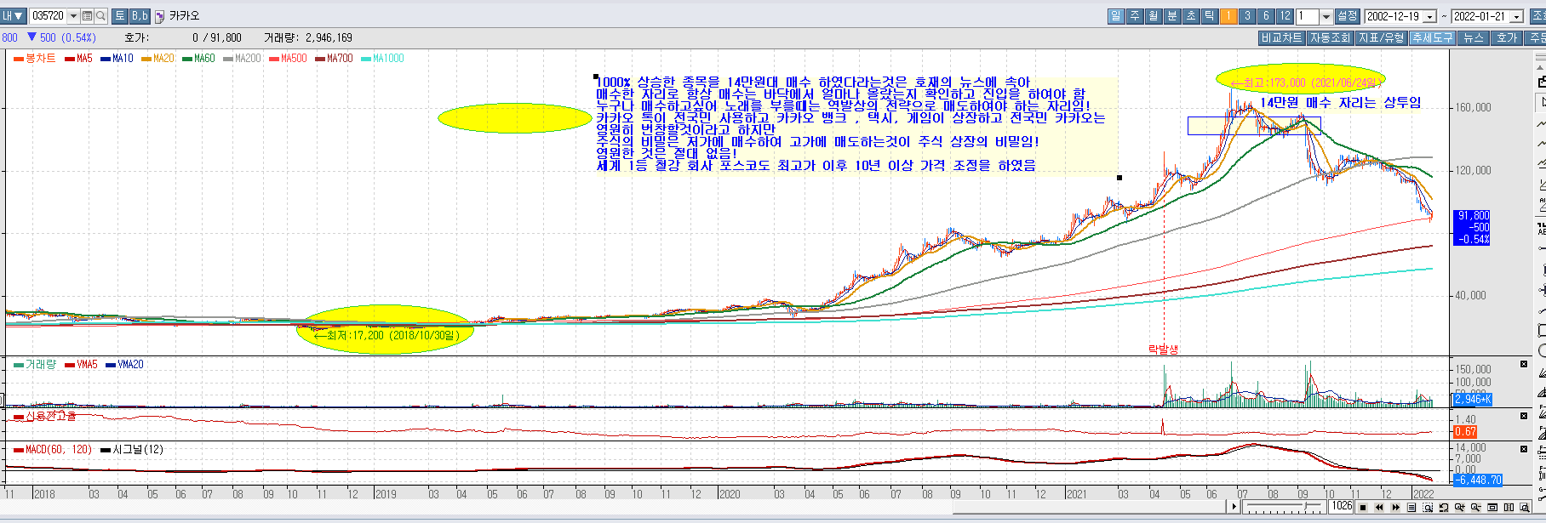Select minute (분) chart period
Image resolution: width=1546 pixels, height=523 pixels.
(x=1172, y=16)
